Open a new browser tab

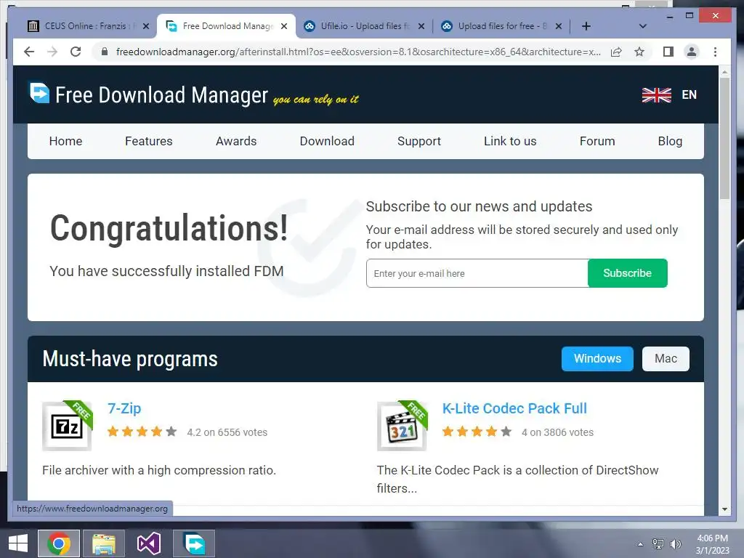pos(586,26)
